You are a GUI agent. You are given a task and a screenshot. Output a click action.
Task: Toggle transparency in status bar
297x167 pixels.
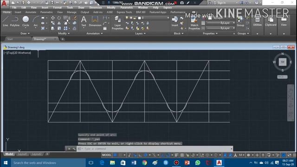click(182, 155)
